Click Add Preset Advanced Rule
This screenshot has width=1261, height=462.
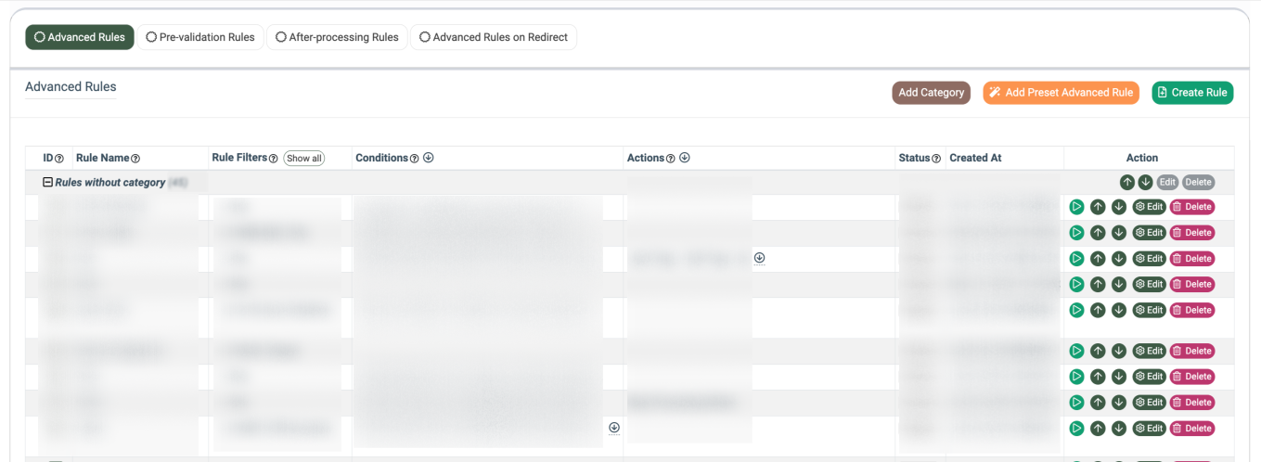pos(1061,93)
